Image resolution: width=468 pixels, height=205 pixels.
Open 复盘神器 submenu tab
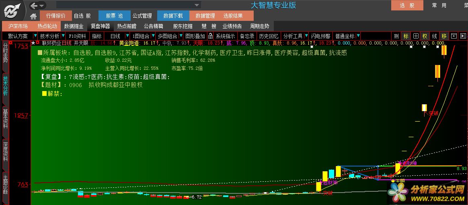pyautogui.click(x=100, y=26)
